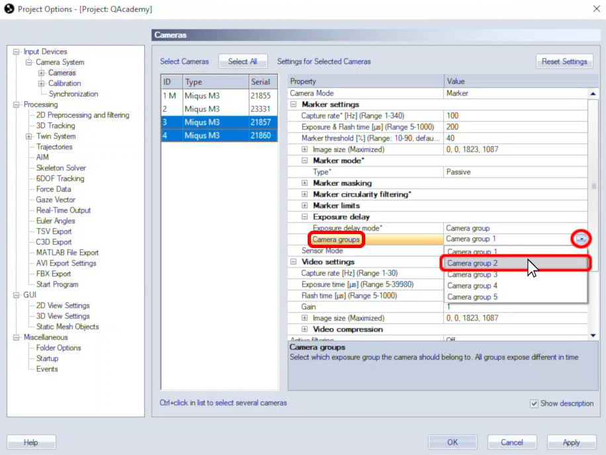This screenshot has width=606, height=455.
Task: Click the Reset Settings button
Action: 564,62
